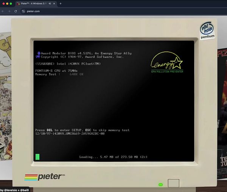Click 'EPA POLLUTION PREVENTER' text
This screenshot has width=227, height=192.
pyautogui.click(x=167, y=71)
